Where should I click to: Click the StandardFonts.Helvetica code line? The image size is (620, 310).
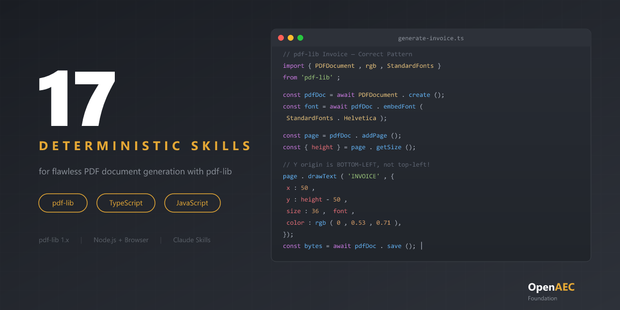click(x=334, y=118)
